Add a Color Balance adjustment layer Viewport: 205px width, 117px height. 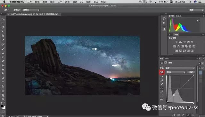[x=178, y=46]
